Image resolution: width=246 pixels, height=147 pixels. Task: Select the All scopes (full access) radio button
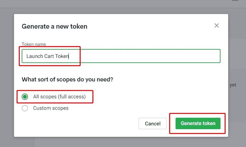pos(25,97)
